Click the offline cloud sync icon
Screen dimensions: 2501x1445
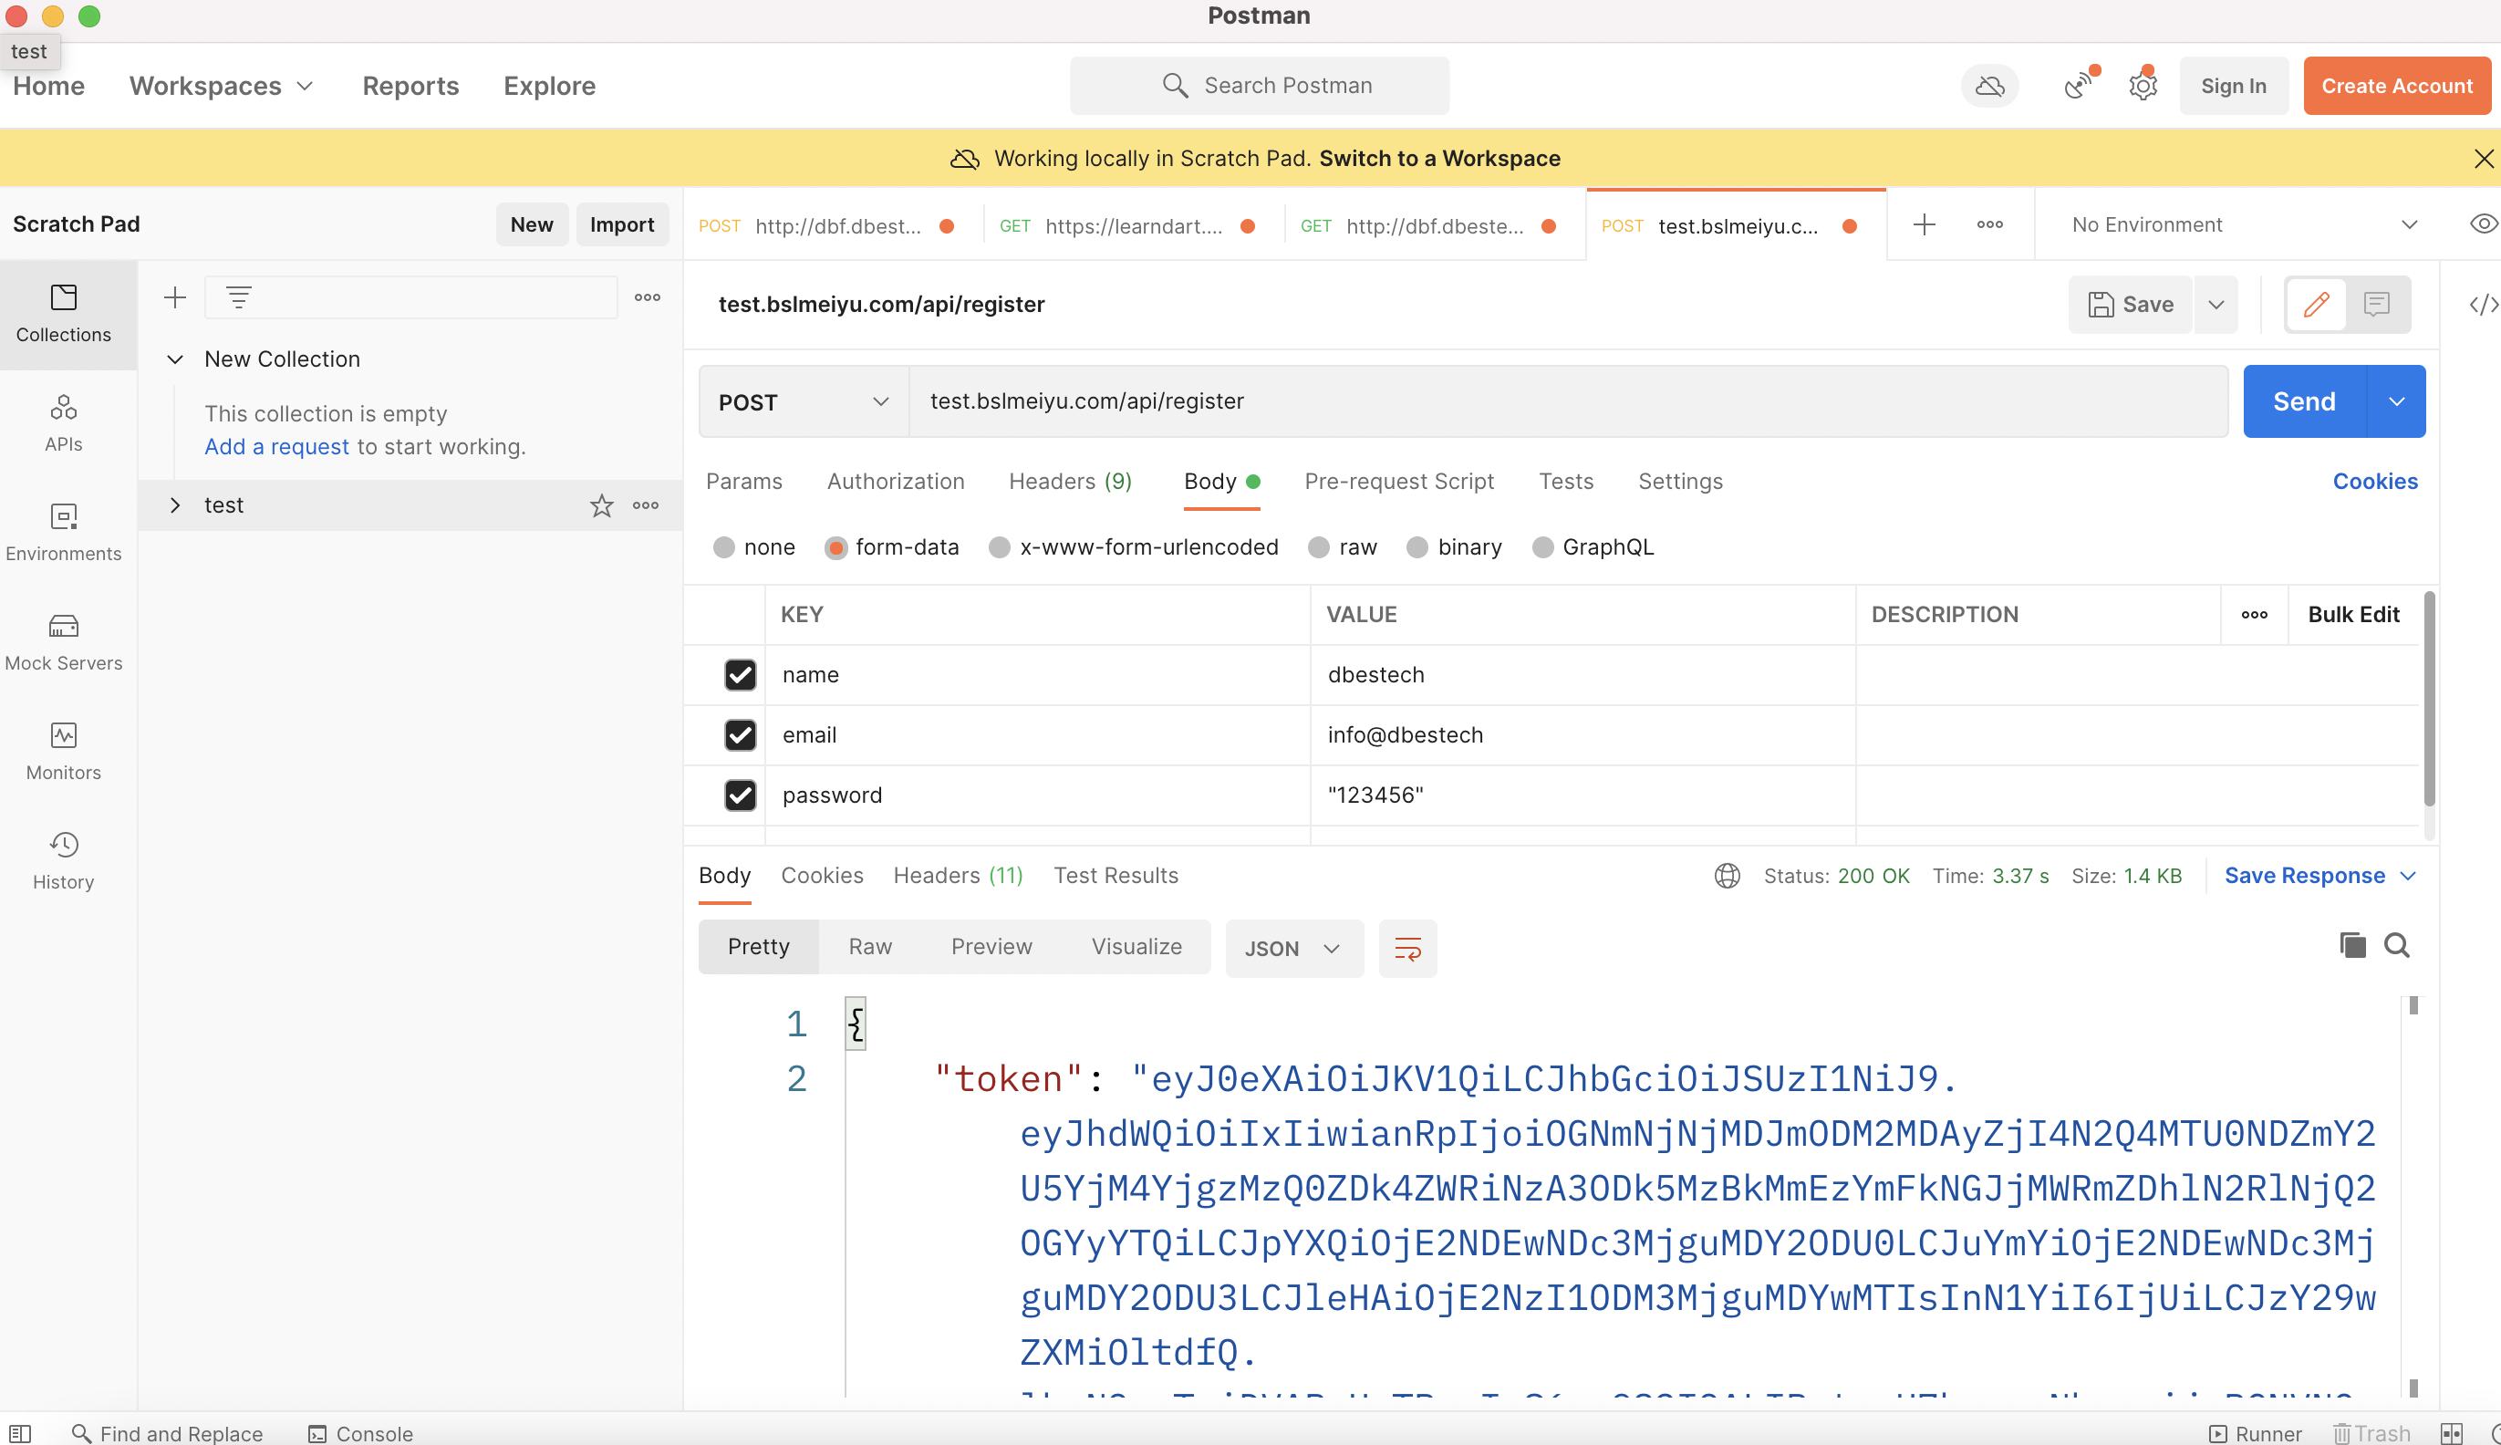(1989, 87)
